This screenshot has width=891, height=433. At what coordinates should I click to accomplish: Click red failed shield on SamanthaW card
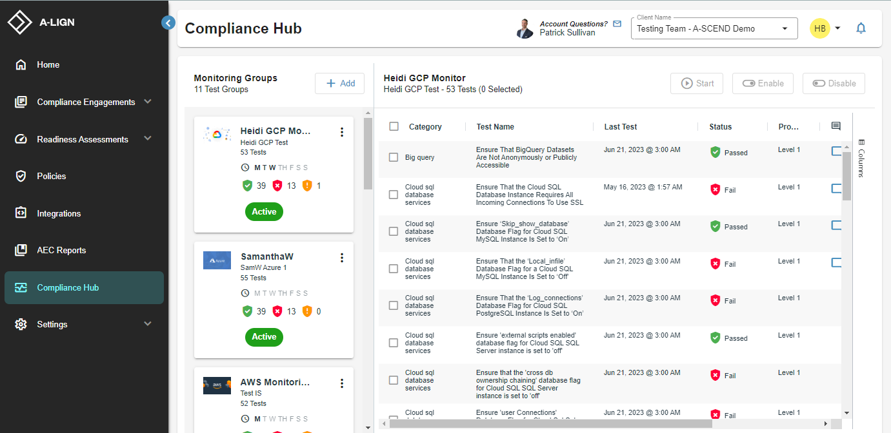277,311
